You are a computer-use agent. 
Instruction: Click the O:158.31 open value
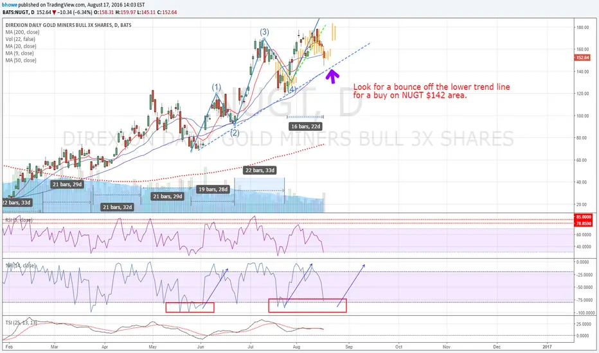pyautogui.click(x=104, y=12)
